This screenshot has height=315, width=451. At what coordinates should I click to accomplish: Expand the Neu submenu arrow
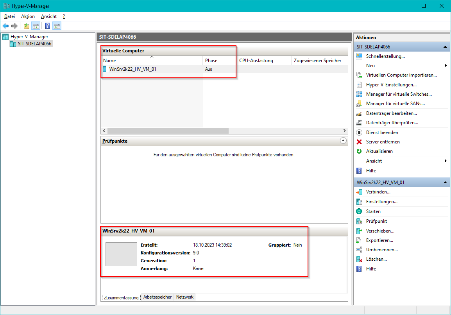pyautogui.click(x=446, y=66)
